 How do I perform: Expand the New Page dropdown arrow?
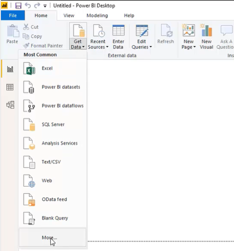(x=194, y=47)
